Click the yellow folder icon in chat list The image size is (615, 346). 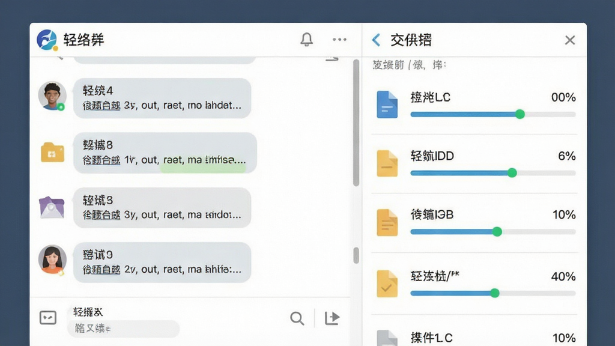tap(53, 152)
